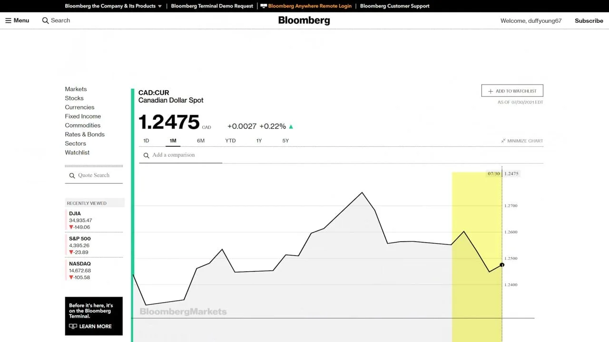This screenshot has width=609, height=342.
Task: Open Markets in the sidebar
Action: [x=76, y=89]
